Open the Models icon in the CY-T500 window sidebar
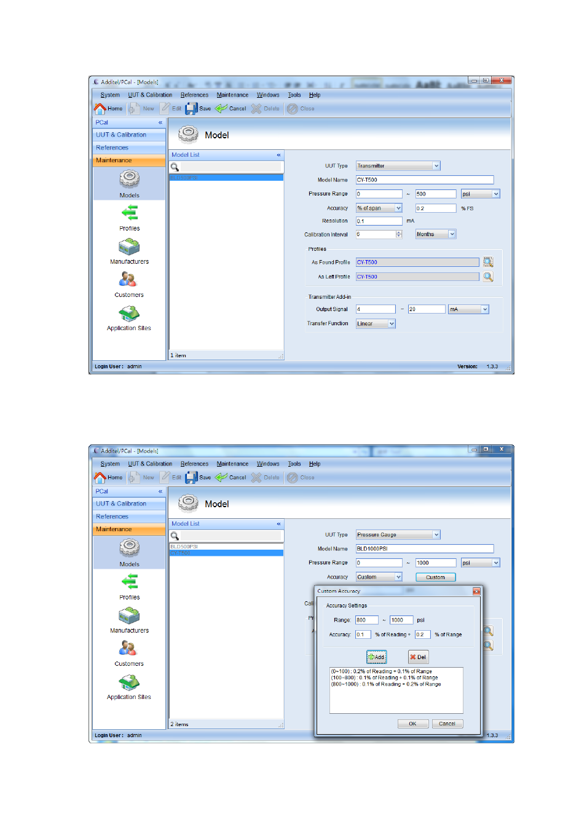This screenshot has width=587, height=830. pyautogui.click(x=129, y=179)
